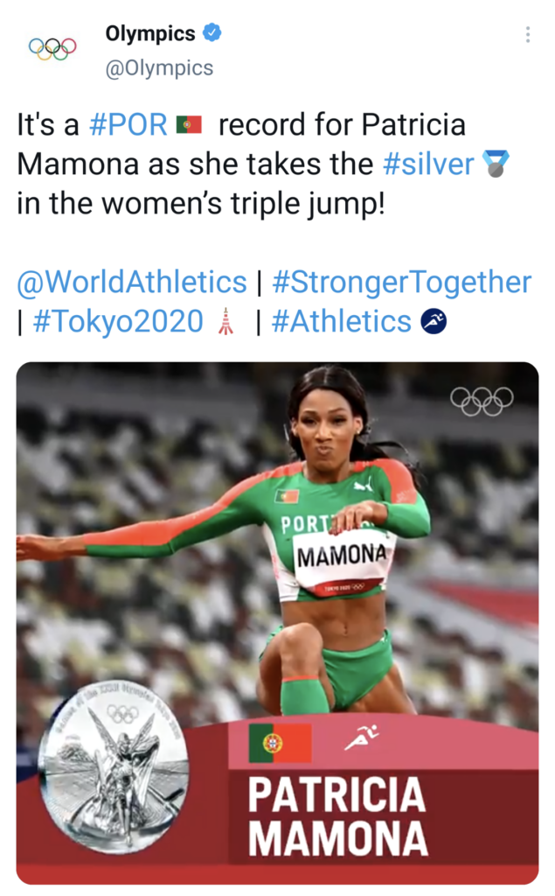
Task: Open the Patricia Mamona photo
Action: (x=278, y=623)
